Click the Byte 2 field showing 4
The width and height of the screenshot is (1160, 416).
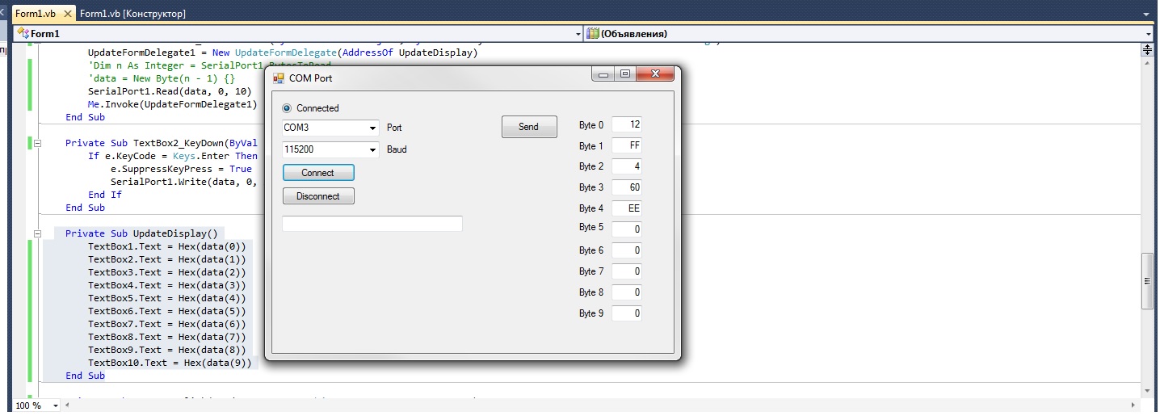pyautogui.click(x=627, y=166)
